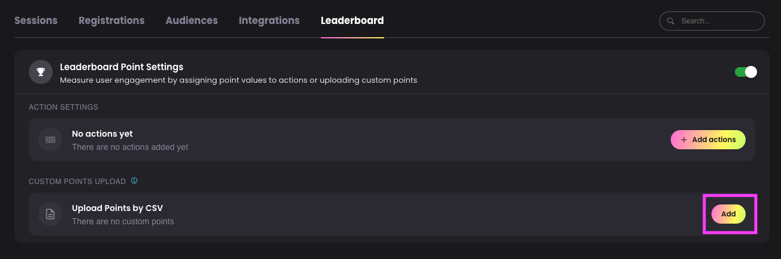Disable the Leaderboard Point Settings toggle
The width and height of the screenshot is (781, 259).
746,72
